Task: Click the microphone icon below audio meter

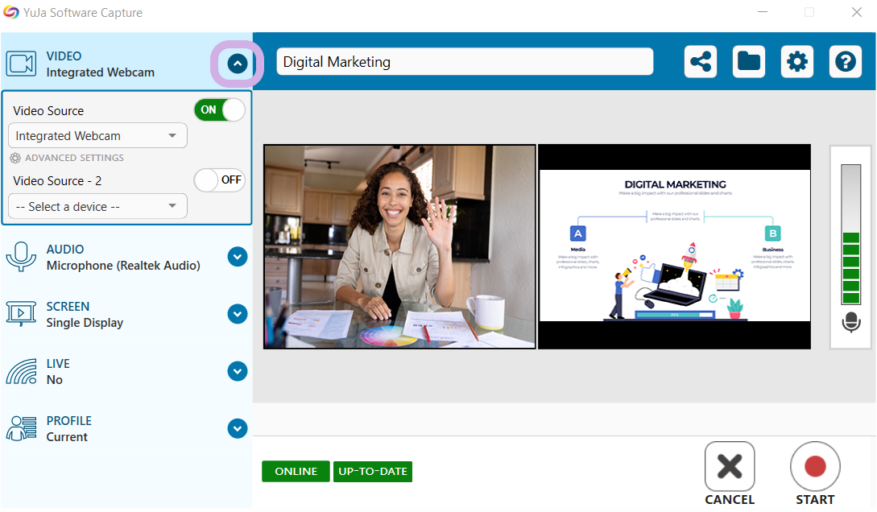Action: point(851,323)
